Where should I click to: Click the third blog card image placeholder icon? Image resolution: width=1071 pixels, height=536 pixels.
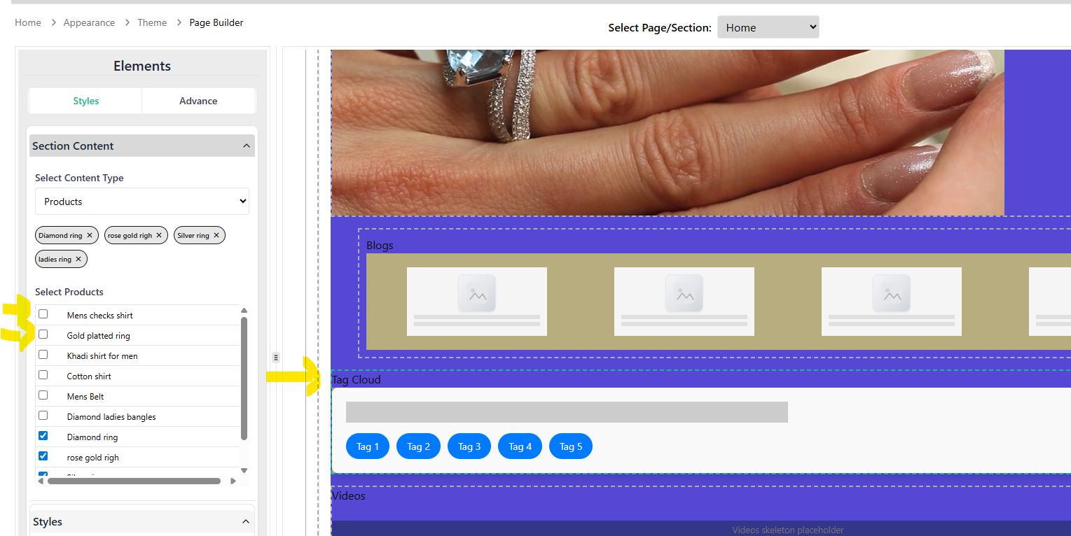point(892,292)
